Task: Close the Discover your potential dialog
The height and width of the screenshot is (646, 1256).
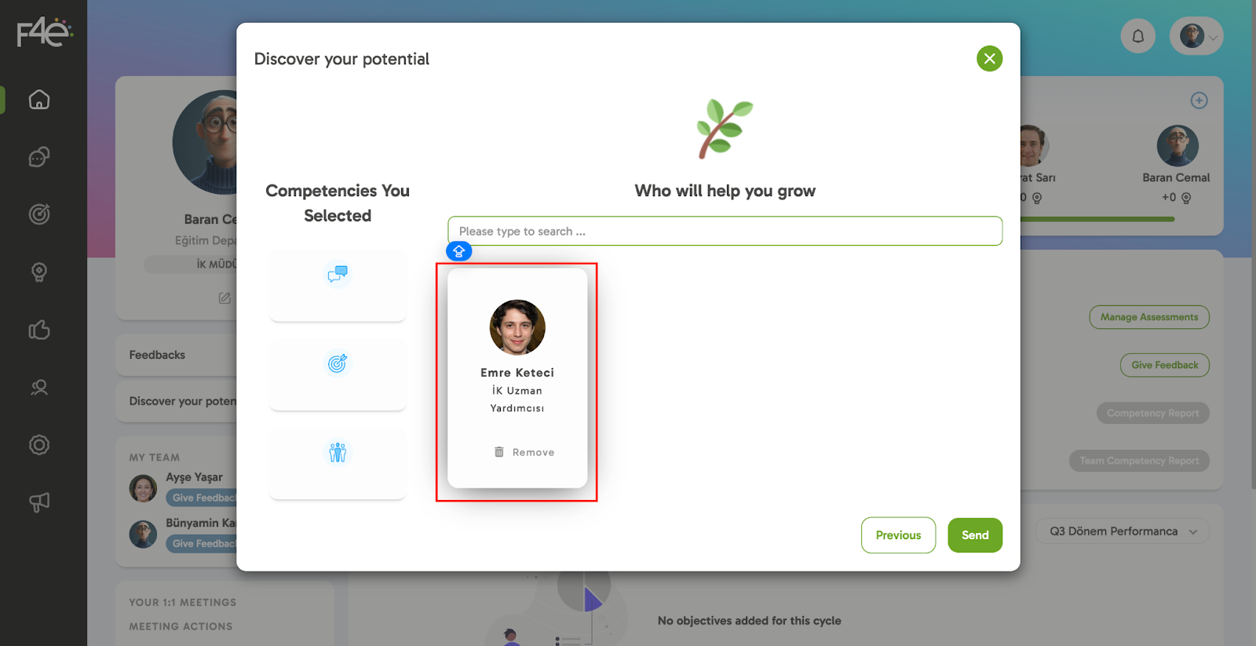Action: 989,58
